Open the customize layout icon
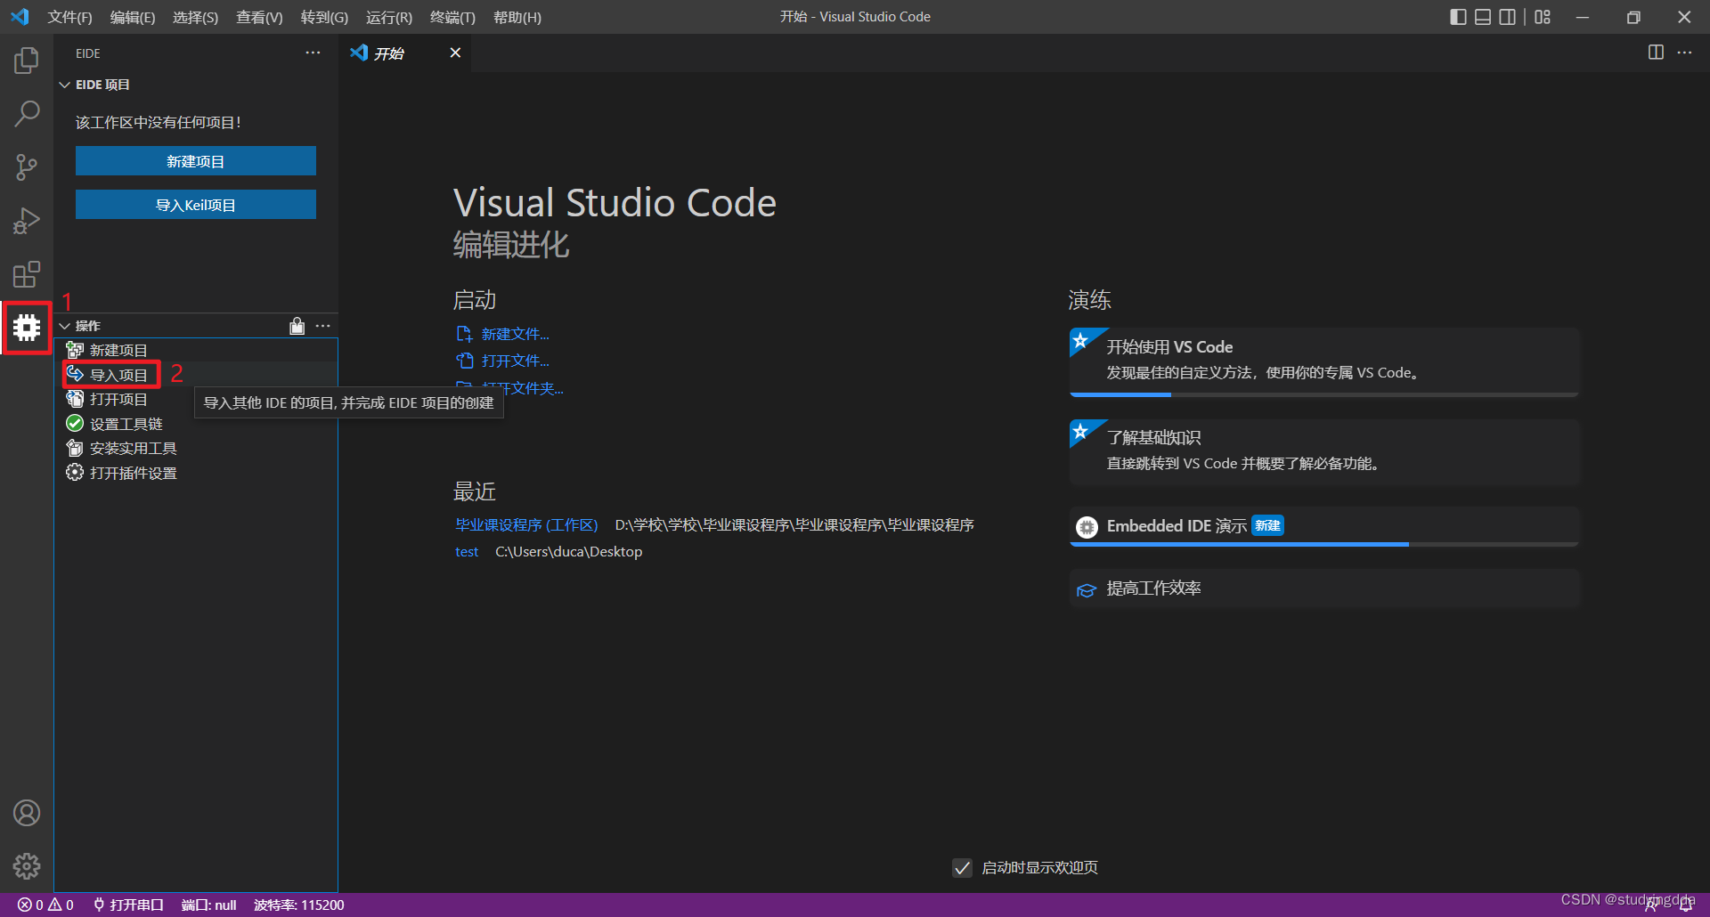 pyautogui.click(x=1543, y=17)
